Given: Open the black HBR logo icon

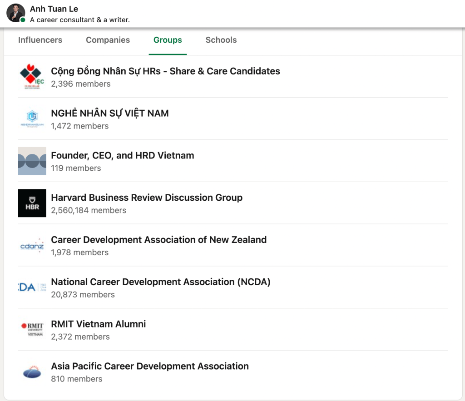Looking at the screenshot, I should (32, 203).
